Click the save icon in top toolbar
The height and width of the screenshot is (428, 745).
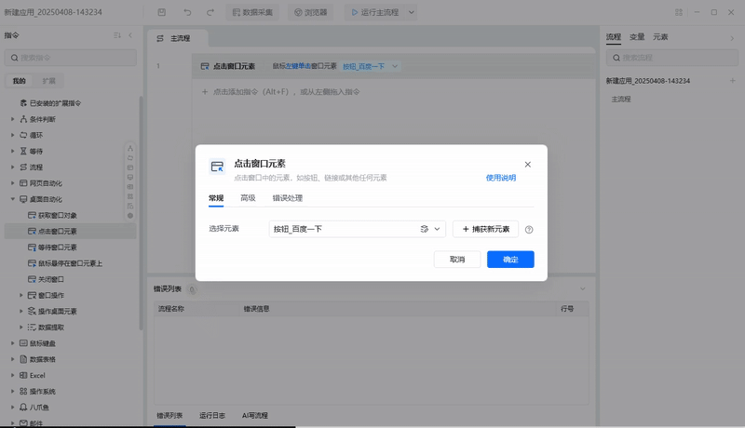pos(161,12)
